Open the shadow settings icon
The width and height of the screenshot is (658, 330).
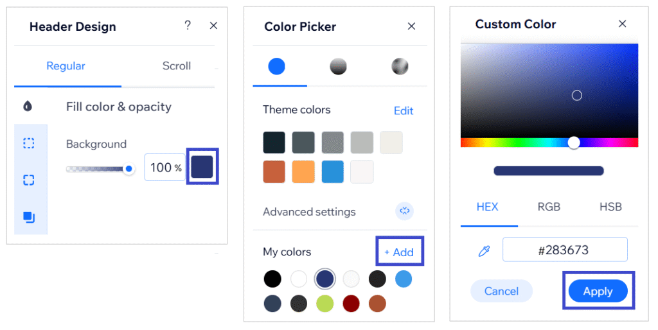[x=29, y=217]
